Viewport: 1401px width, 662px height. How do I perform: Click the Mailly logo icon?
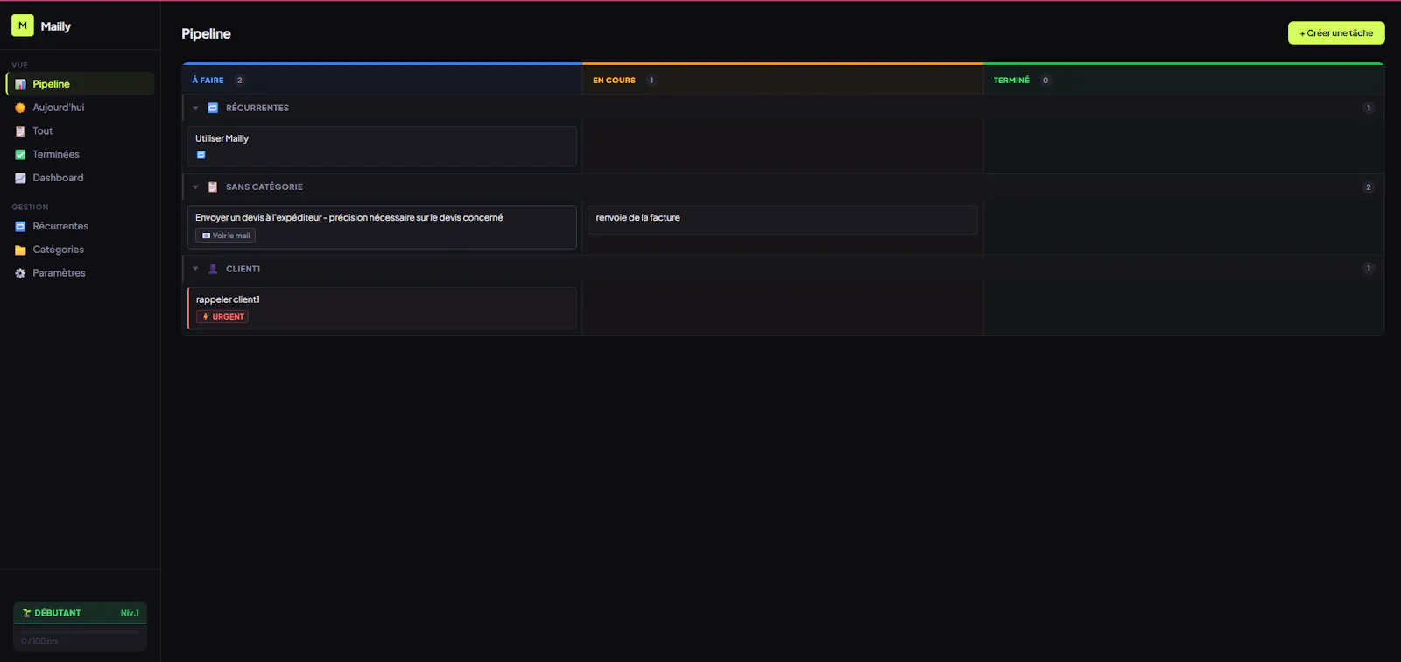23,25
